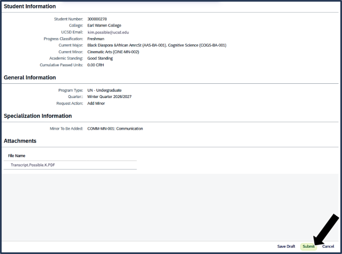Click the UCSD Email label
Image resolution: width=342 pixels, height=254 pixels.
pos(72,32)
